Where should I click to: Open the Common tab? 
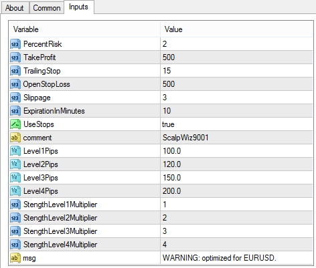47,8
